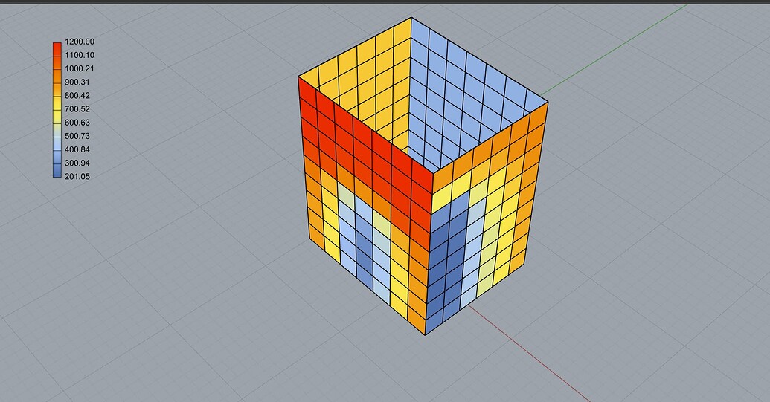
Task: Select the colored box mesh in the viewport
Action: click(423, 177)
